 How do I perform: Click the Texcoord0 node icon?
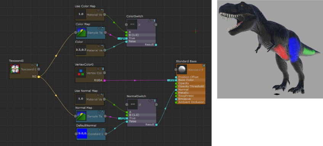point(15,69)
